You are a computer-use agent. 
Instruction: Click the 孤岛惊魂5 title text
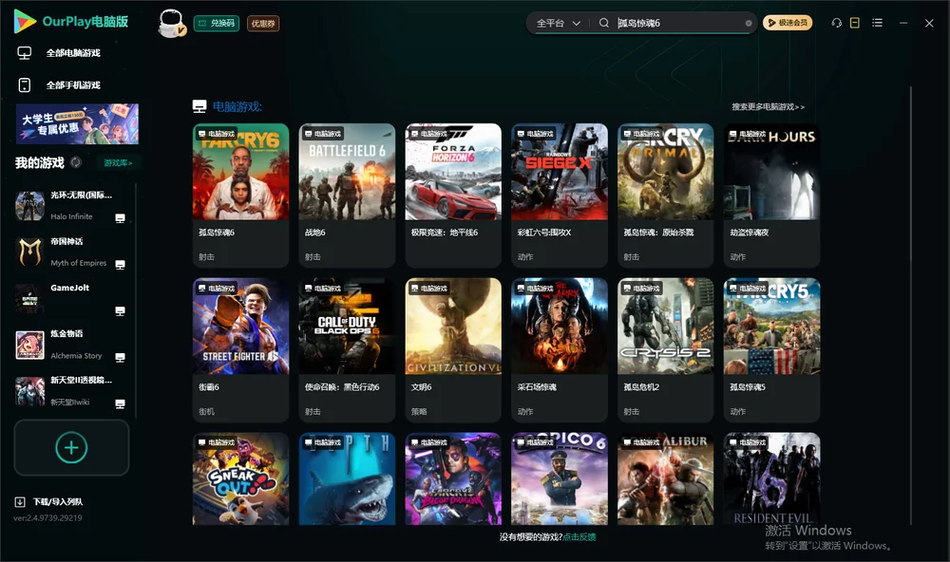(x=748, y=387)
